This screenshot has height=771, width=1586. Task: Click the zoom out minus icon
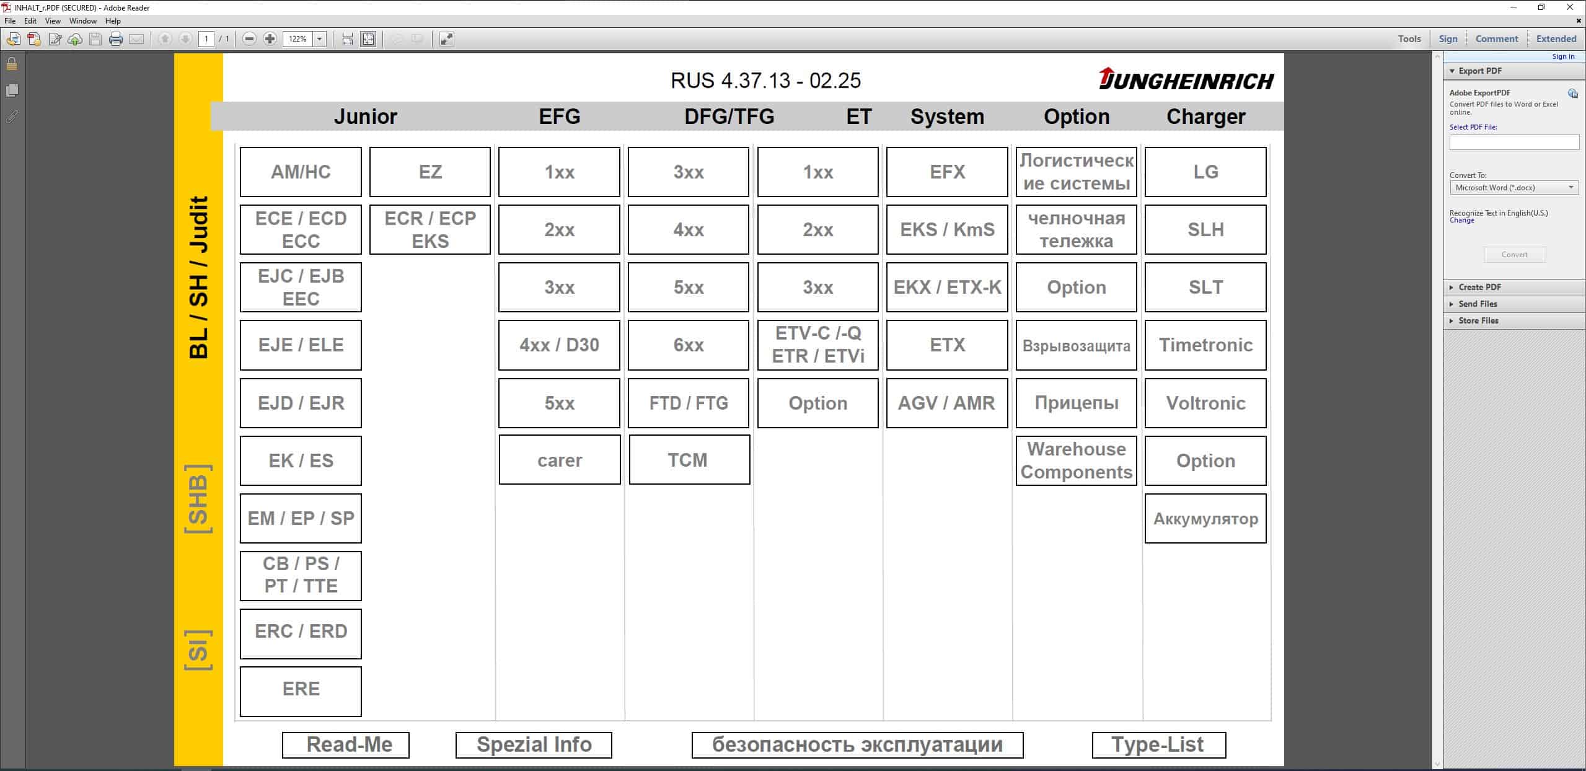(x=249, y=39)
